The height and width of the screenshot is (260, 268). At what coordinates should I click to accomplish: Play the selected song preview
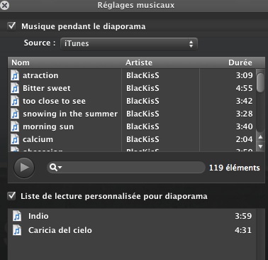point(24,168)
